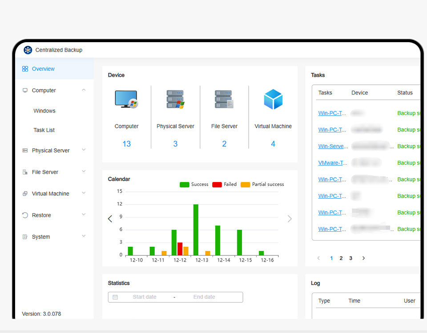Click the calendar icon in Statistics date field
The width and height of the screenshot is (427, 333).
click(x=115, y=297)
